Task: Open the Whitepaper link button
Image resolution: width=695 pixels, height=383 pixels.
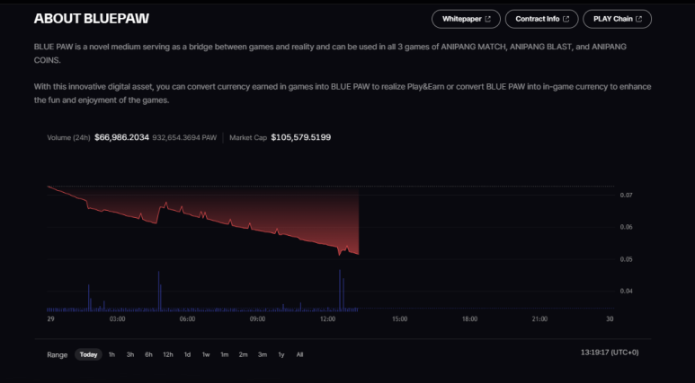Action: coord(466,19)
